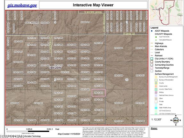Click the Other hatched swatch

coord(156,99)
